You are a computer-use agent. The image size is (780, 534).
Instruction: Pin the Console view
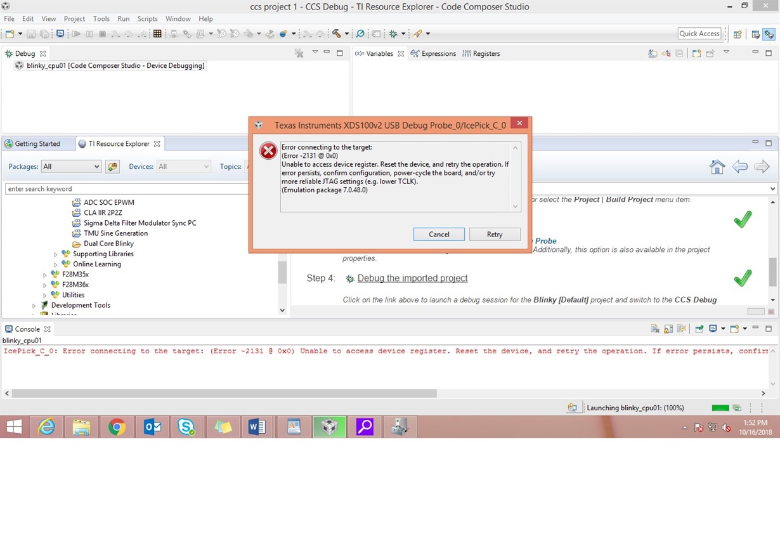pyautogui.click(x=699, y=329)
